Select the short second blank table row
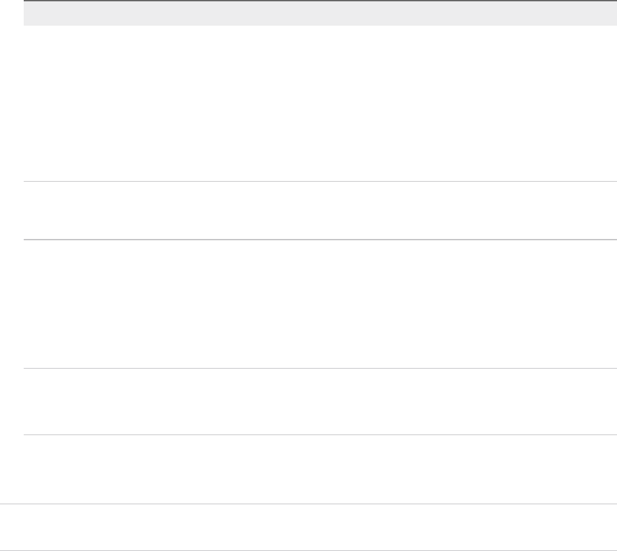This screenshot has height=551, width=617. [x=315, y=210]
